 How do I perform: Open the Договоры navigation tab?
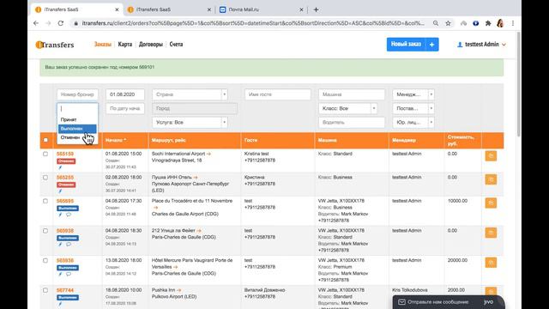pos(151,44)
